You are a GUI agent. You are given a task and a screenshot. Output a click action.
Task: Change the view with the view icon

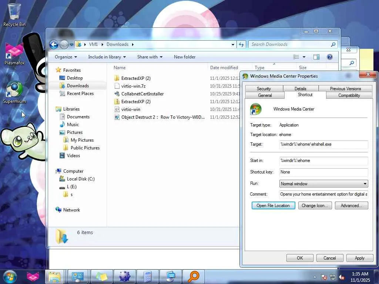click(x=296, y=57)
